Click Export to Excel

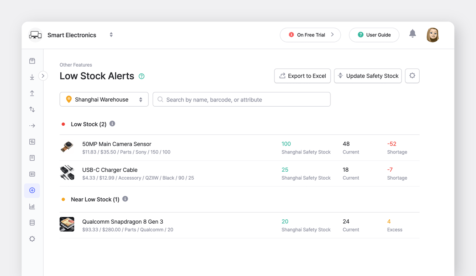click(x=302, y=76)
